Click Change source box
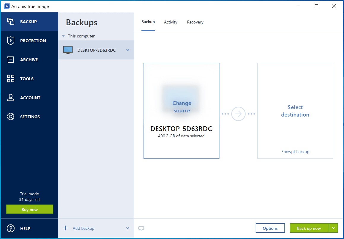Viewport: 344px width, 239px height. click(x=181, y=111)
